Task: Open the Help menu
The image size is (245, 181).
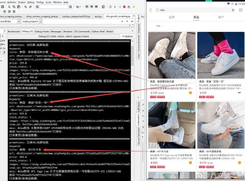Action: [x=66, y=2]
